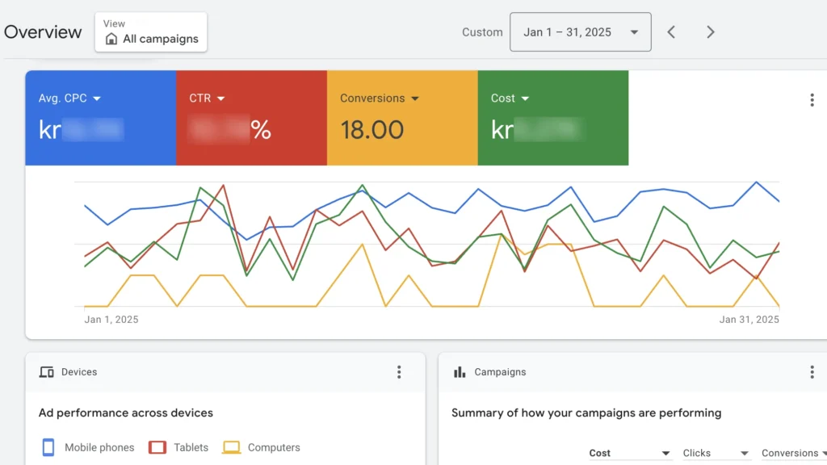The image size is (827, 465).
Task: Click the red Tablets legend swatch
Action: pyautogui.click(x=157, y=447)
